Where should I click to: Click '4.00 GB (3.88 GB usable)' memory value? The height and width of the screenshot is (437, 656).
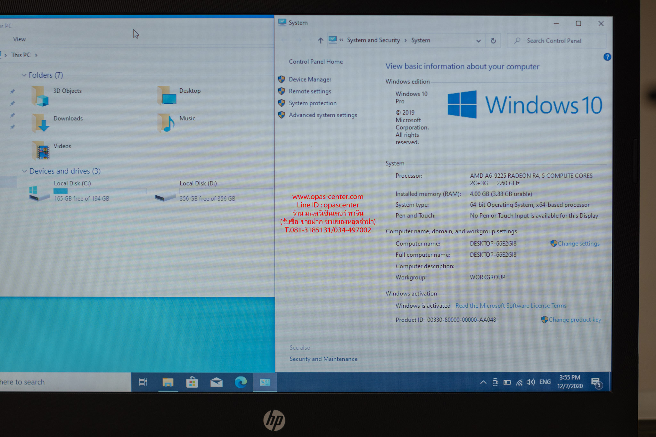tap(501, 194)
